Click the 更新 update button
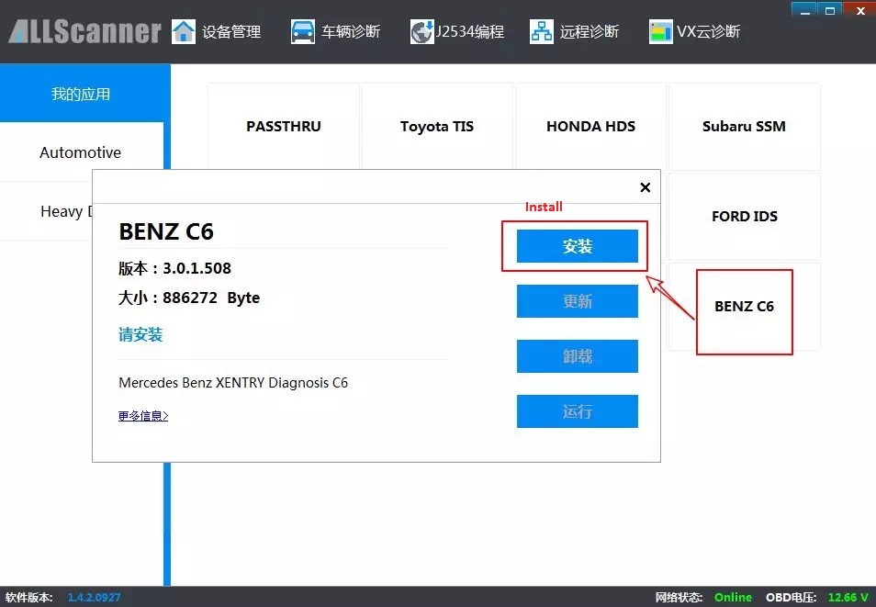Viewport: 876px width, 607px height. (x=577, y=301)
